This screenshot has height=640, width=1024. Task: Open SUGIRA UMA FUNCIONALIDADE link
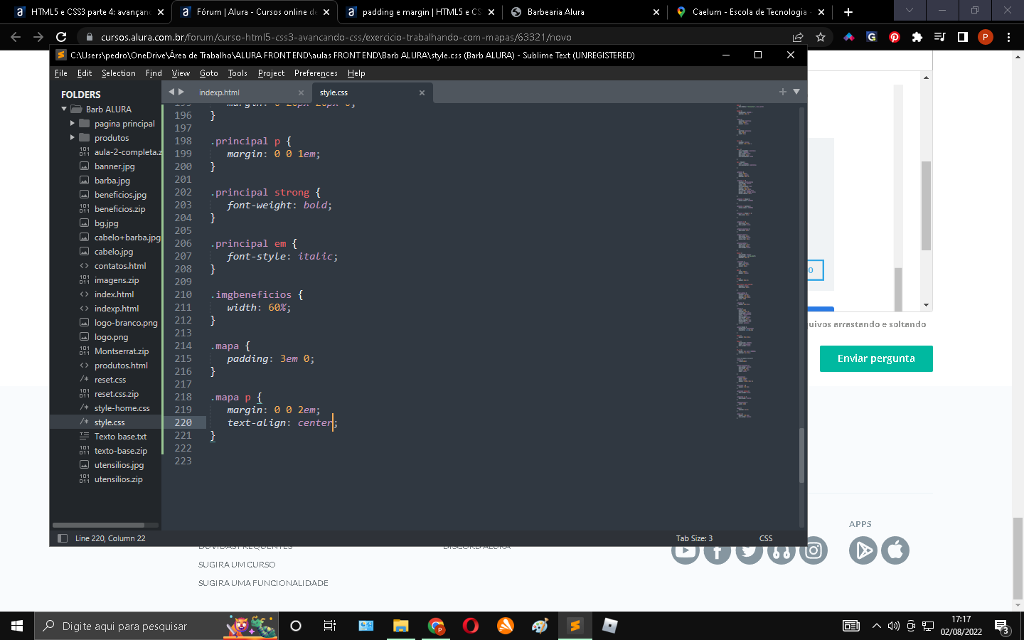click(263, 583)
